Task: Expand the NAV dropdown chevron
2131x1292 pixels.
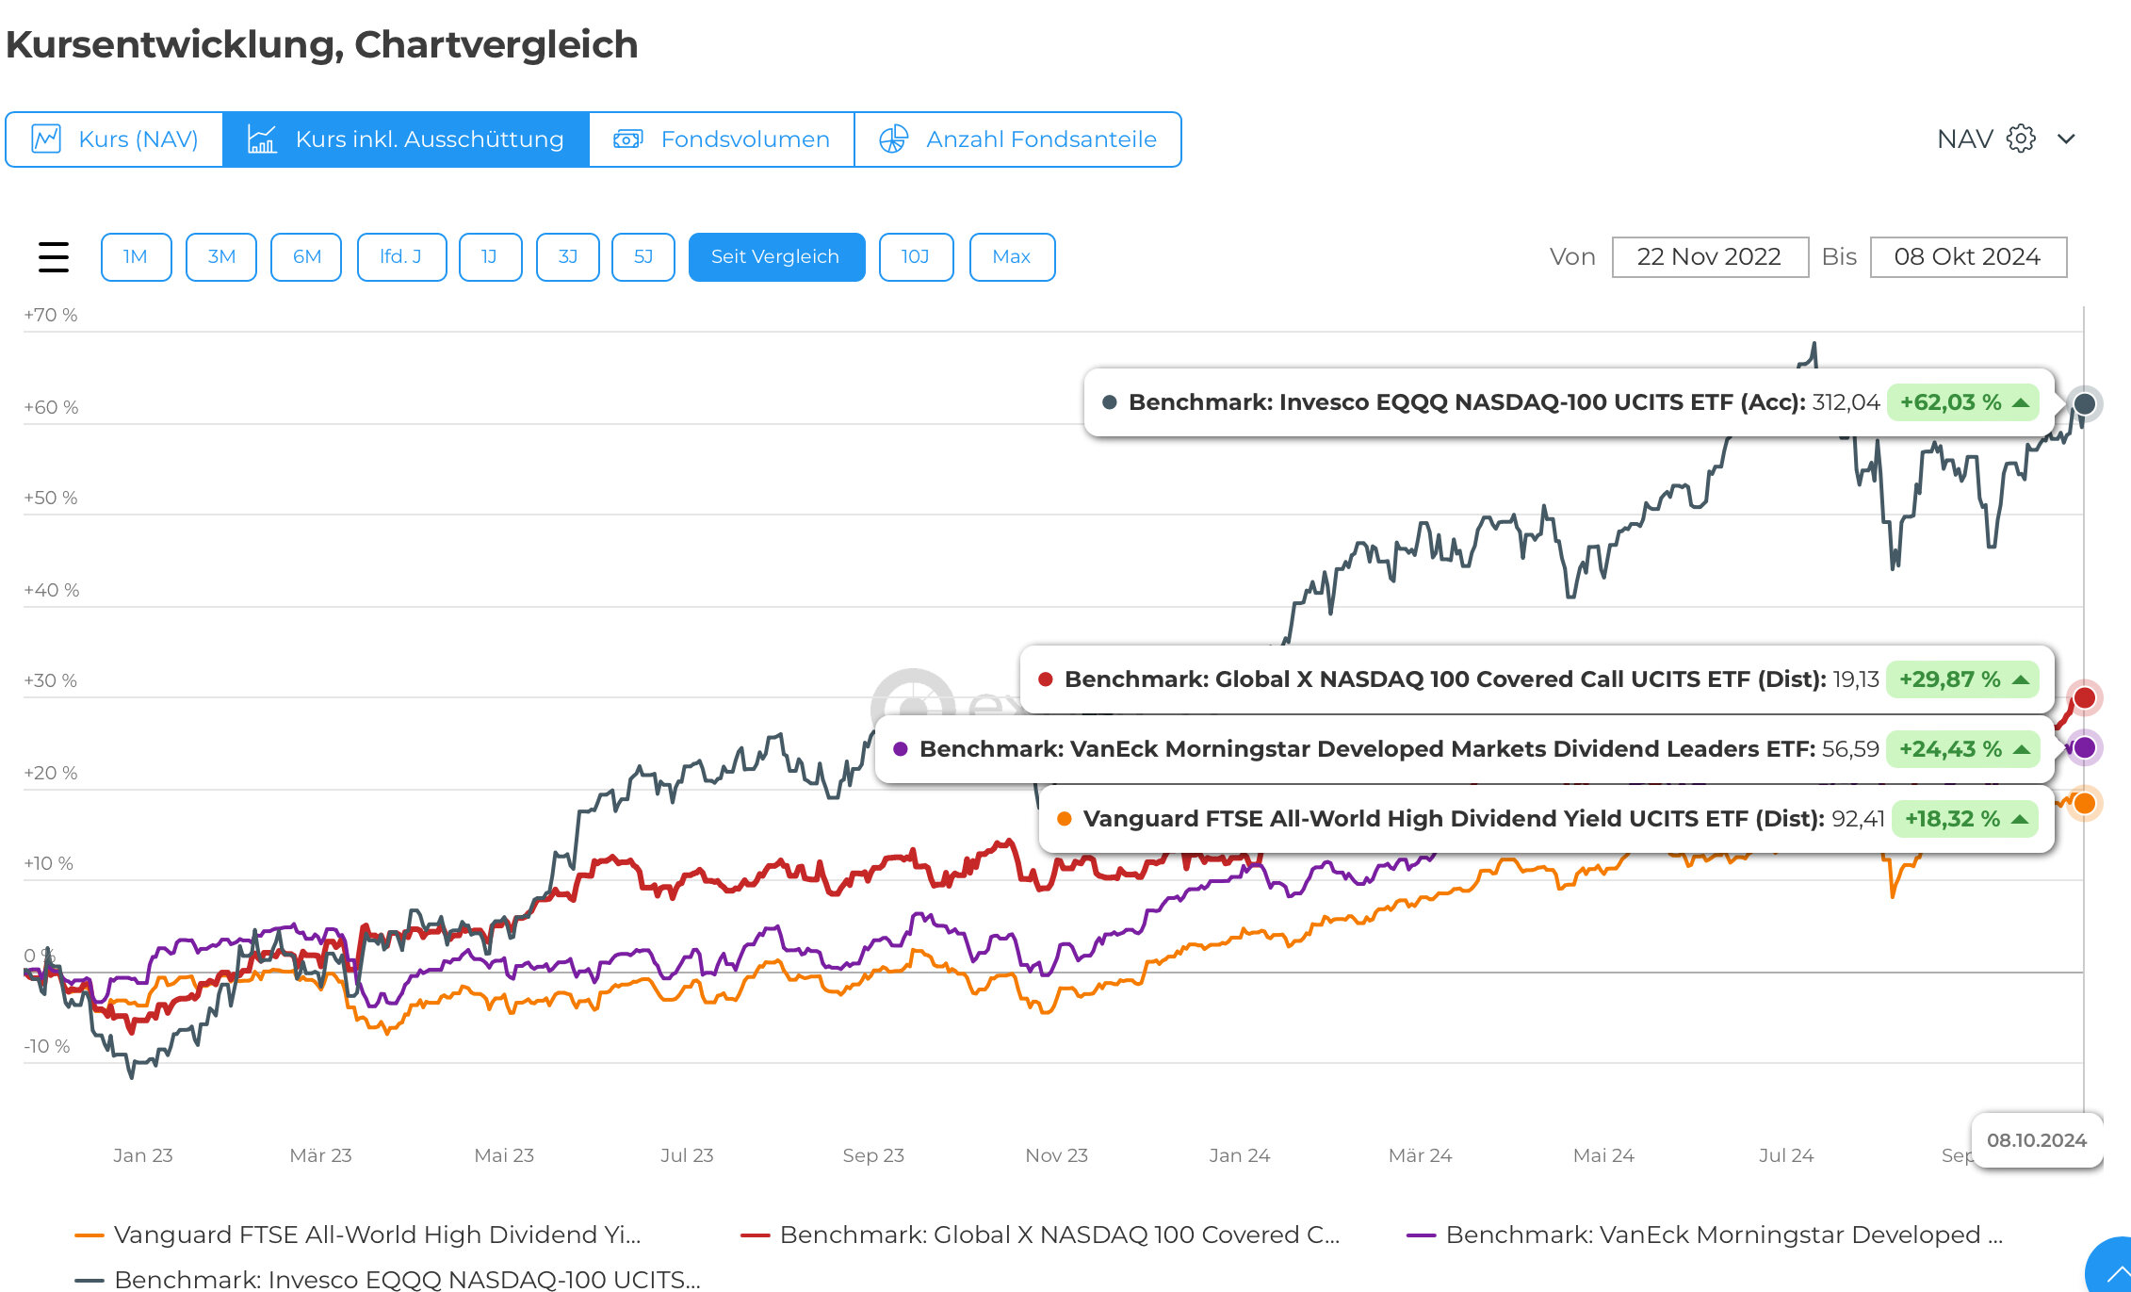Action: pyautogui.click(x=2066, y=139)
